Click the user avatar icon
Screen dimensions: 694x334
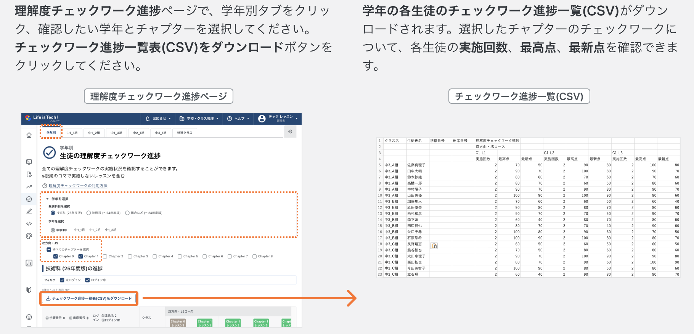click(x=262, y=119)
